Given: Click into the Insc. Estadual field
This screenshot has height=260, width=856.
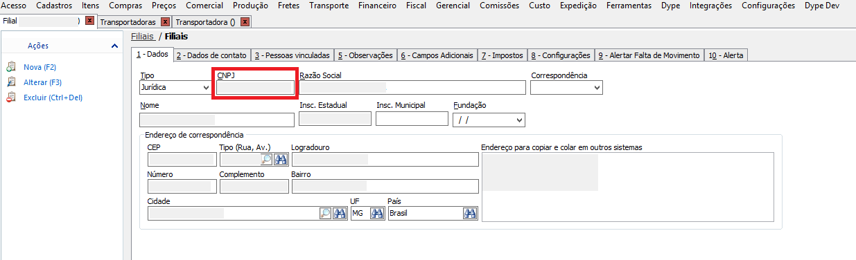Looking at the screenshot, I should point(335,118).
